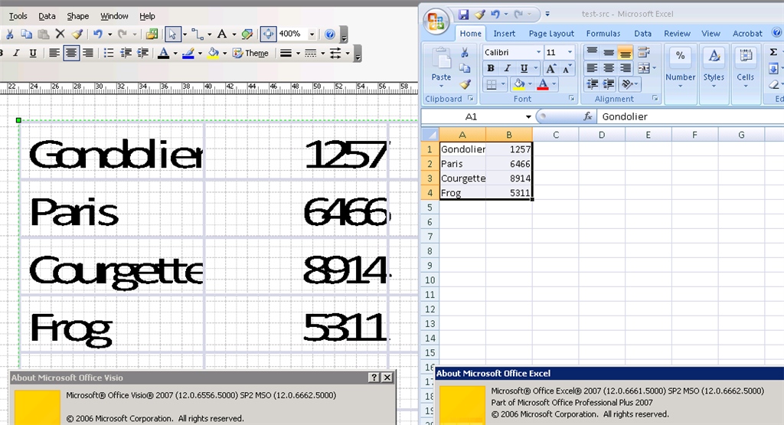
Task: Click Excel Font Color red A swatch
Action: [543, 84]
